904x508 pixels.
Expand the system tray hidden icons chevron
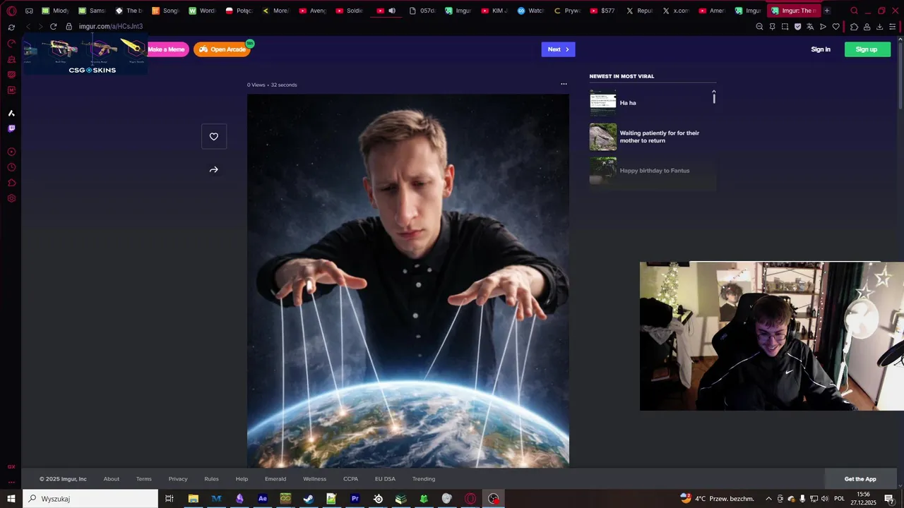point(768,499)
